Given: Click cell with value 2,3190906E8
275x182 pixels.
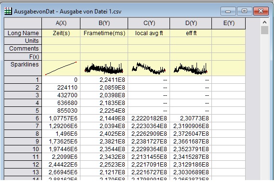Looking at the screenshot, I should coord(191,126).
